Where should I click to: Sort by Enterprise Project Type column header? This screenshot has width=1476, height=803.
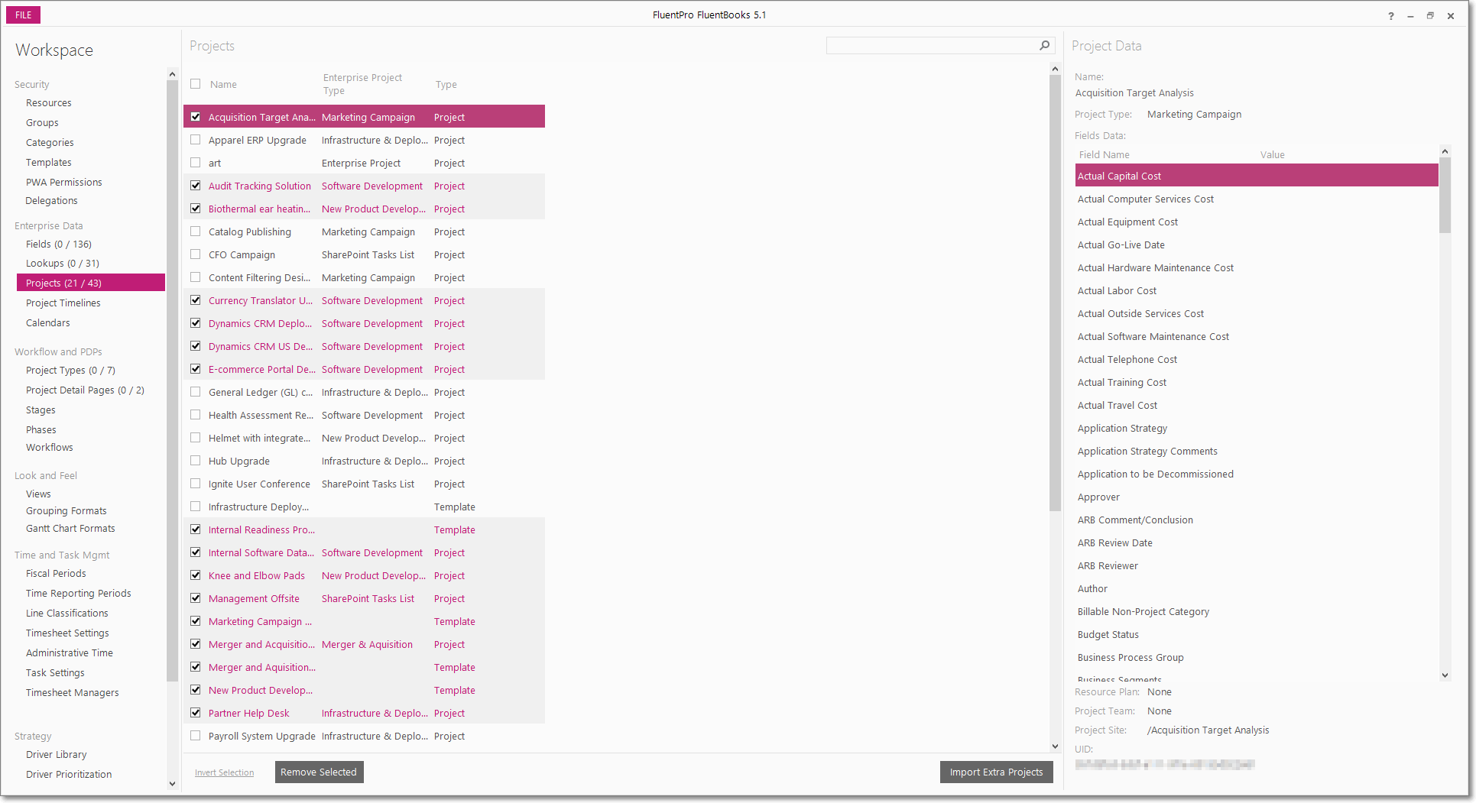tap(362, 84)
